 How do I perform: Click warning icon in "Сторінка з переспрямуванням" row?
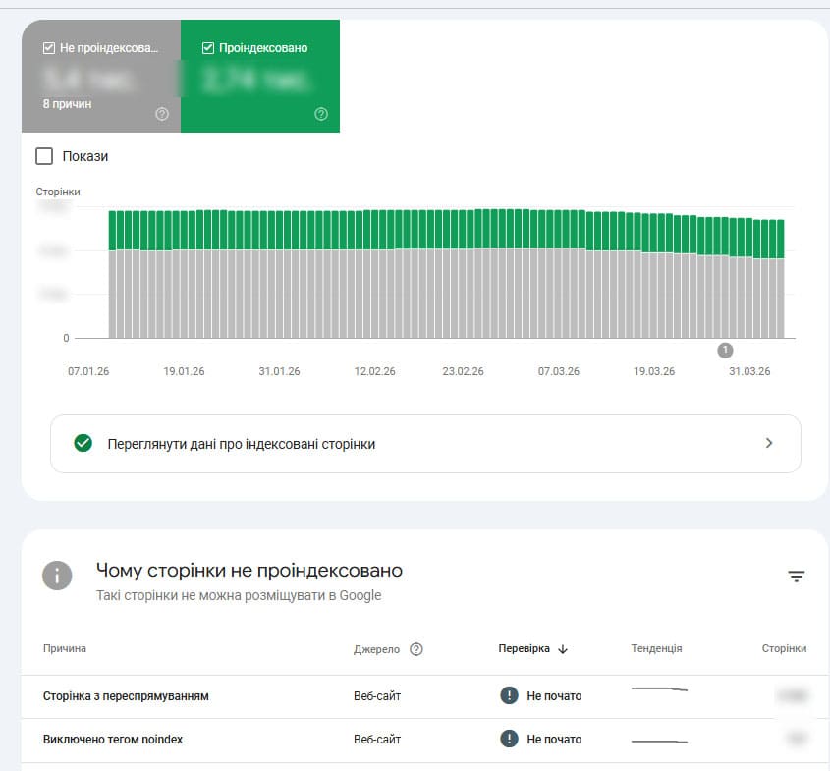(x=509, y=695)
